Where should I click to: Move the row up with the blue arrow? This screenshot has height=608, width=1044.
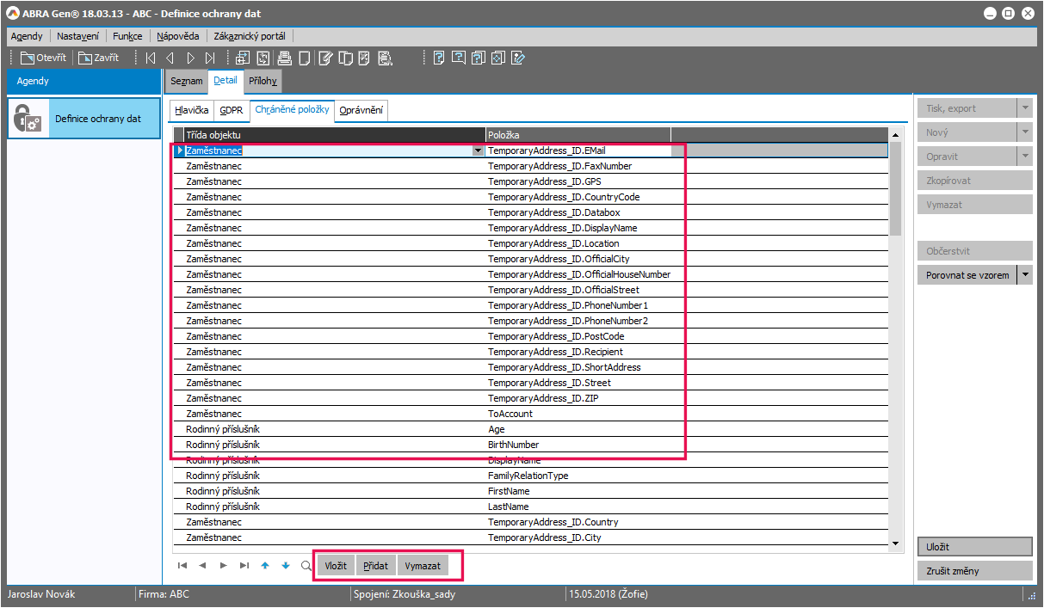[265, 566]
